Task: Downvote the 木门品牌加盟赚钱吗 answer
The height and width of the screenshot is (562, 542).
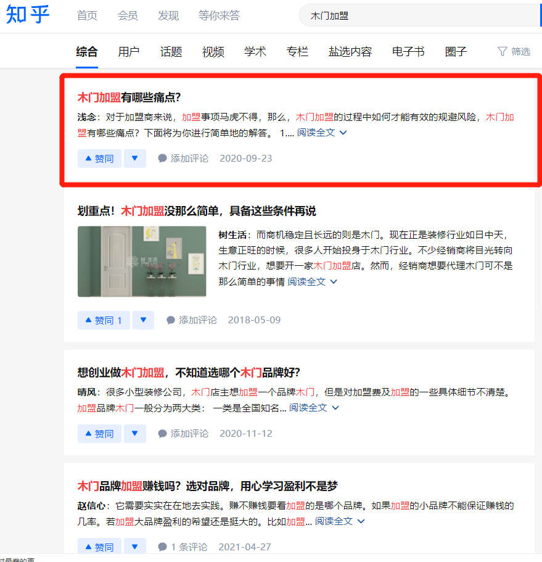Action: point(134,546)
